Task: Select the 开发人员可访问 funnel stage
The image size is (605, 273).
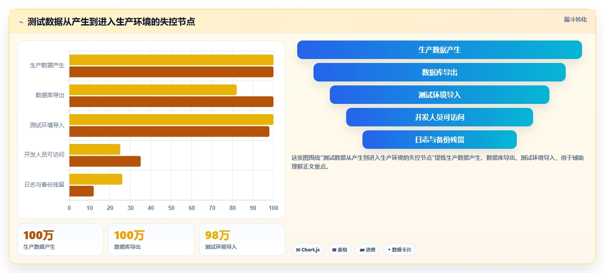Action: click(x=440, y=117)
